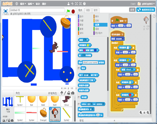Open the turn video block's state dropdown
The image size is (157, 124).
click(x=91, y=109)
